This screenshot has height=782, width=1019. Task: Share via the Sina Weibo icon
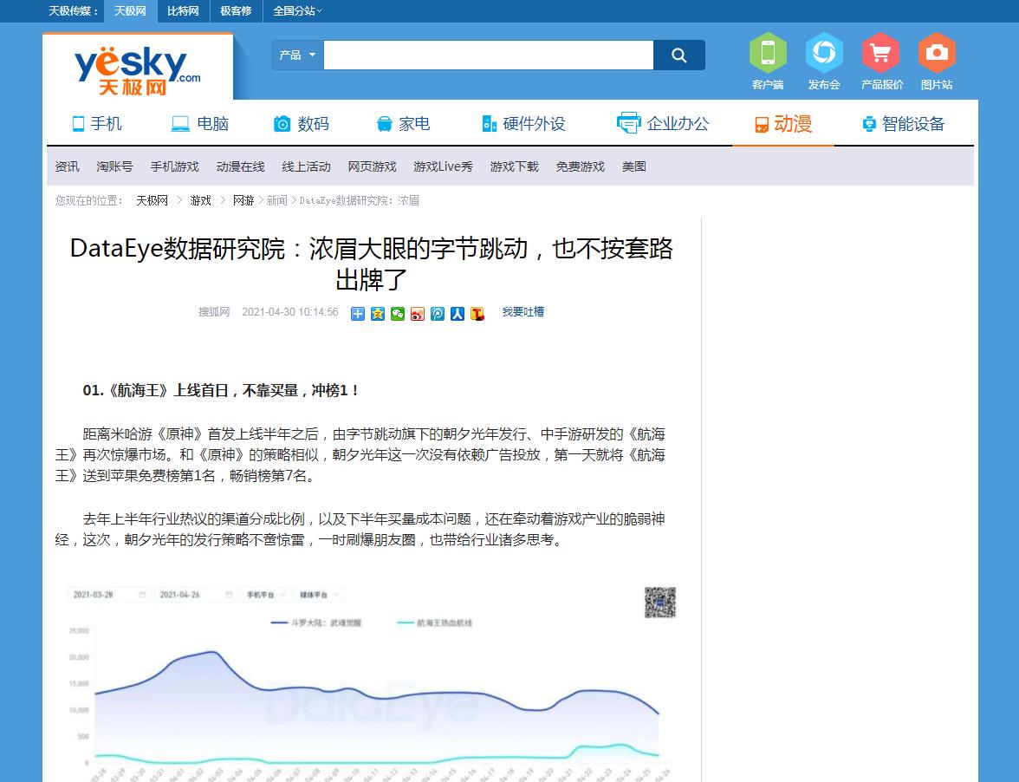(418, 314)
